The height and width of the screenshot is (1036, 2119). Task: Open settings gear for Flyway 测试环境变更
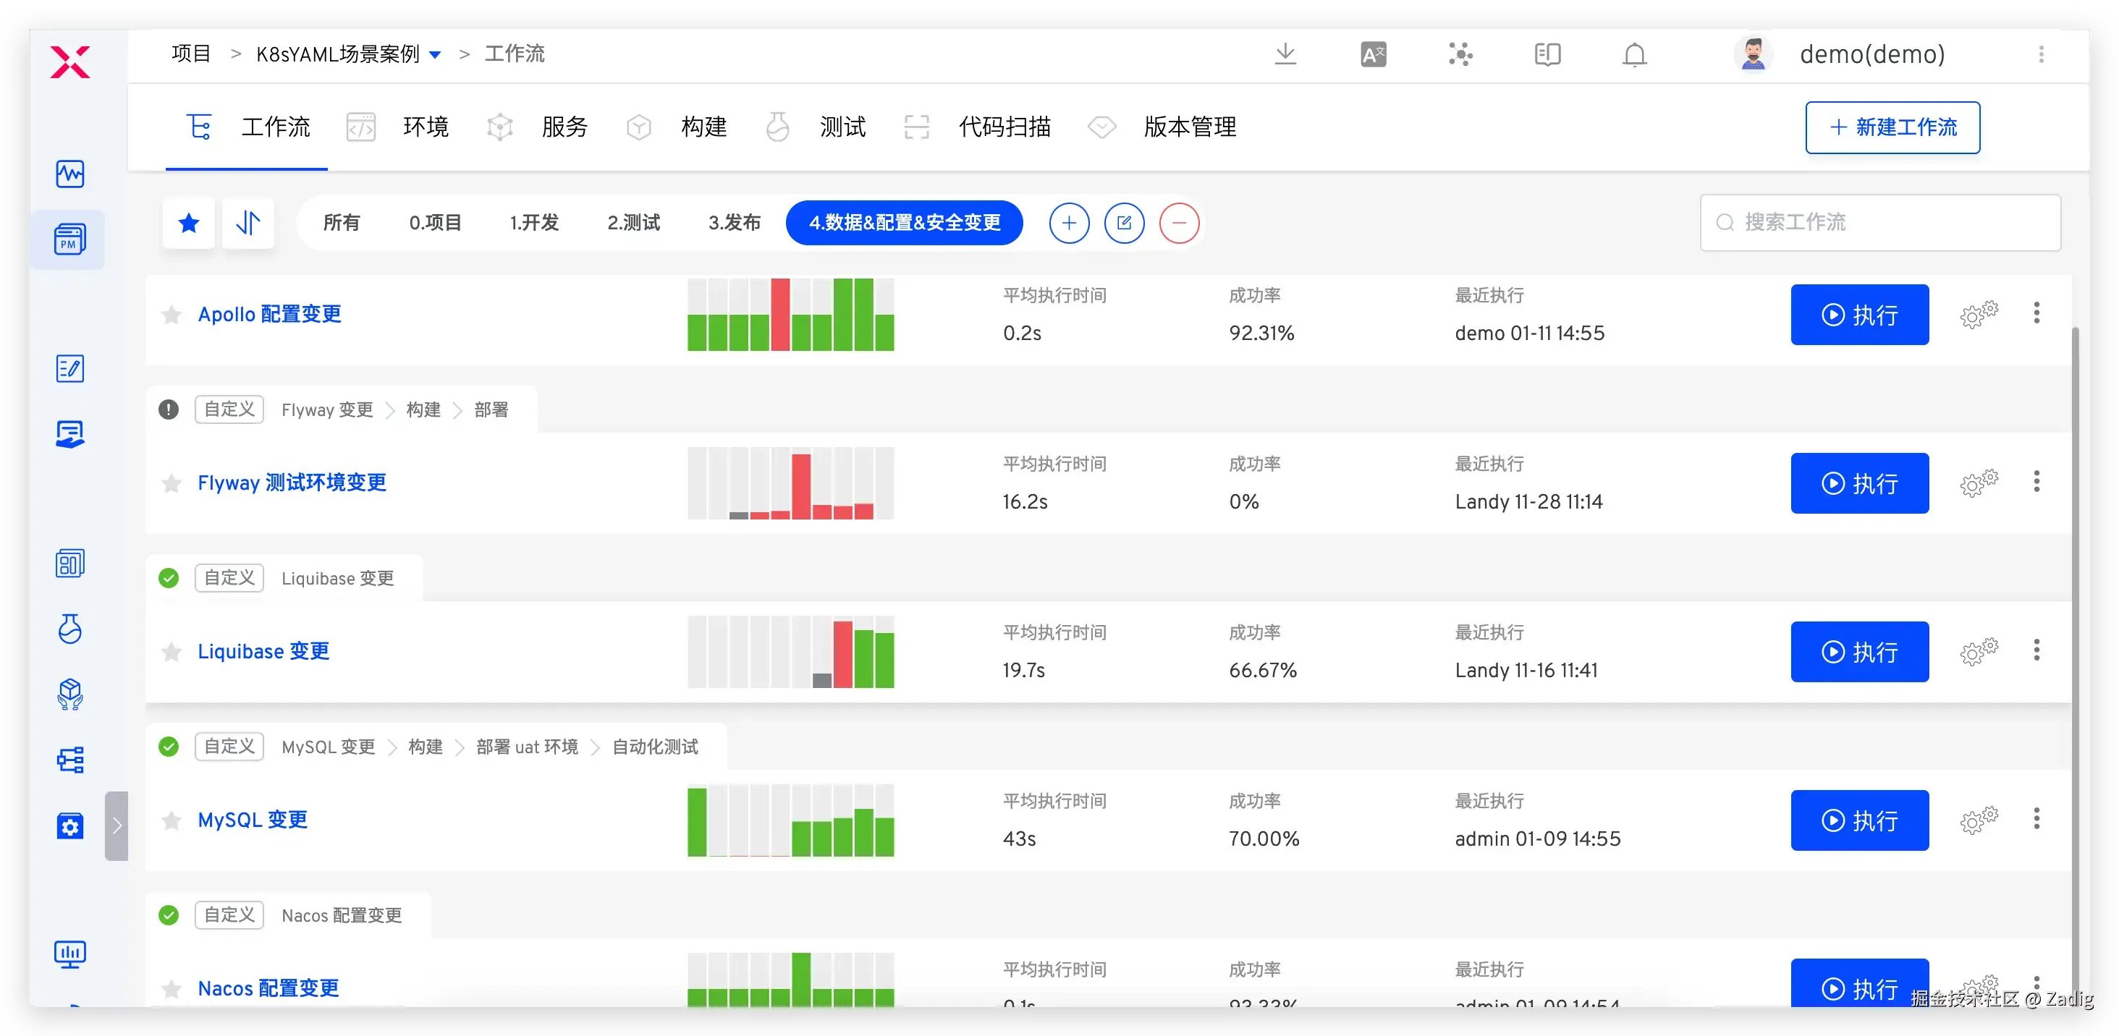coord(1979,483)
